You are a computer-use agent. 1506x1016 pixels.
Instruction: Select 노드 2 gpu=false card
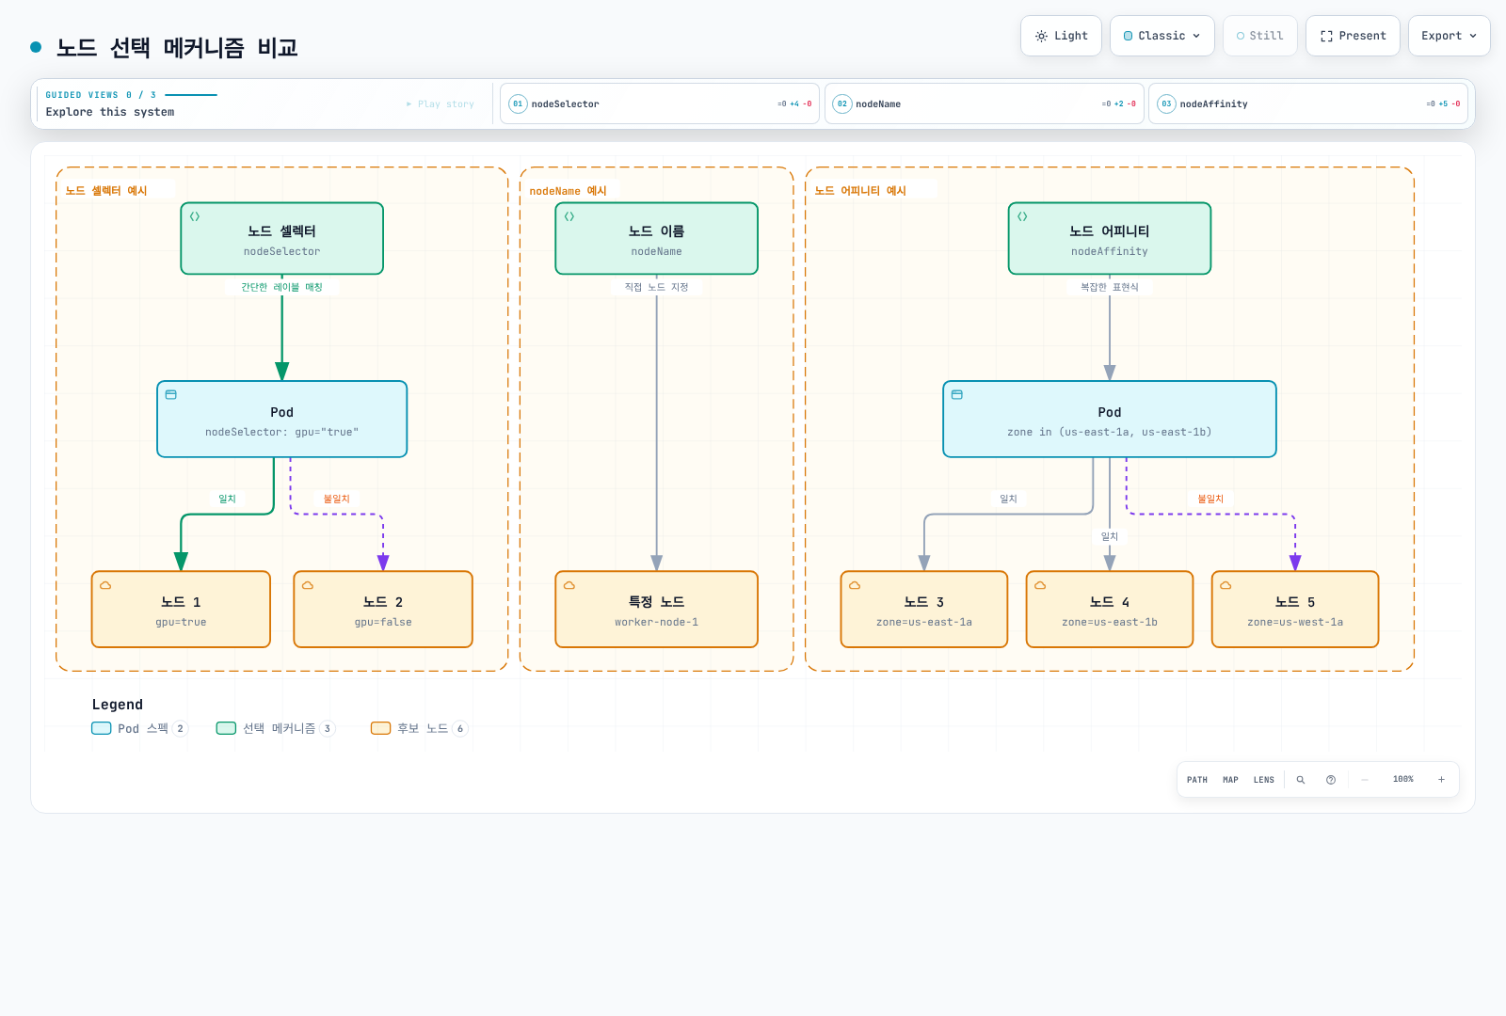[x=383, y=610]
